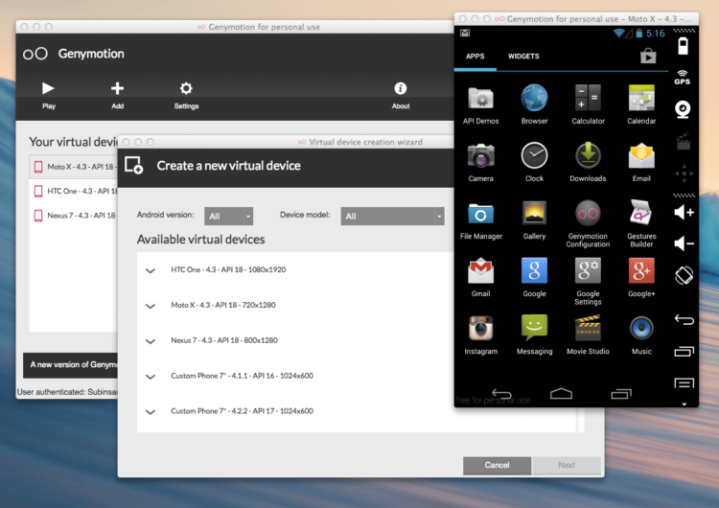Open the Email app
This screenshot has height=508, width=719.
point(641,162)
